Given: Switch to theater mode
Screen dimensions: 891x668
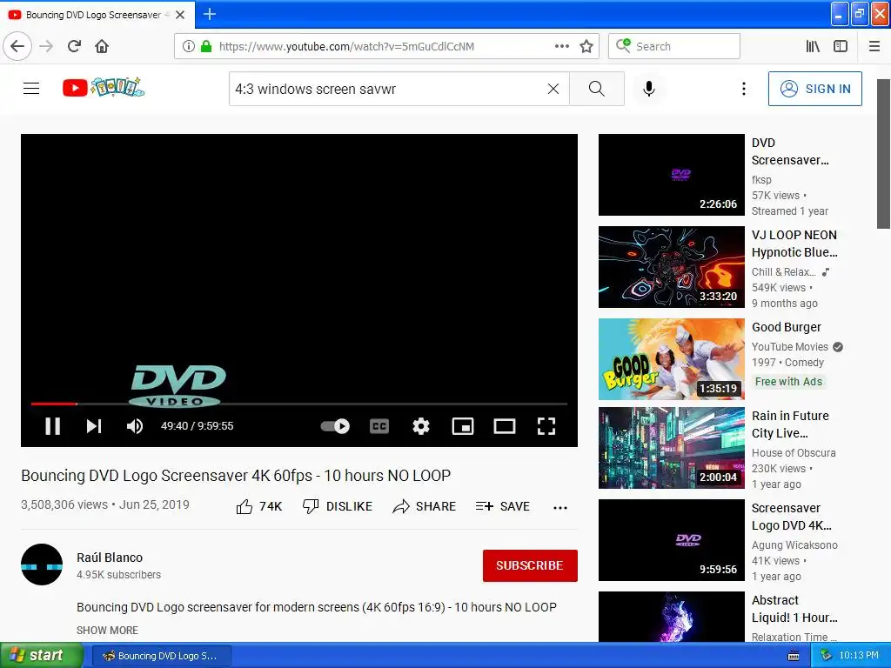Looking at the screenshot, I should coord(505,426).
